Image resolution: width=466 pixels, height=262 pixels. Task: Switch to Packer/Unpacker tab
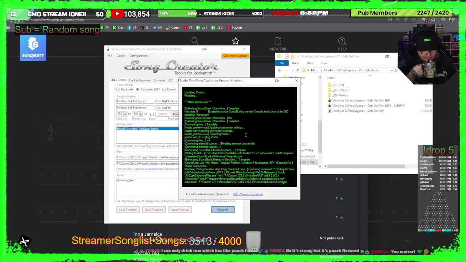click(140, 80)
